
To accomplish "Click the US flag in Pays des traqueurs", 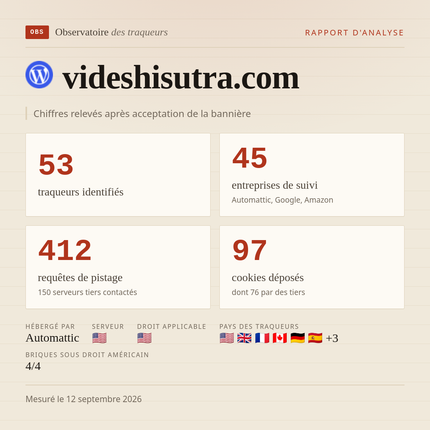I will tap(227, 338).
